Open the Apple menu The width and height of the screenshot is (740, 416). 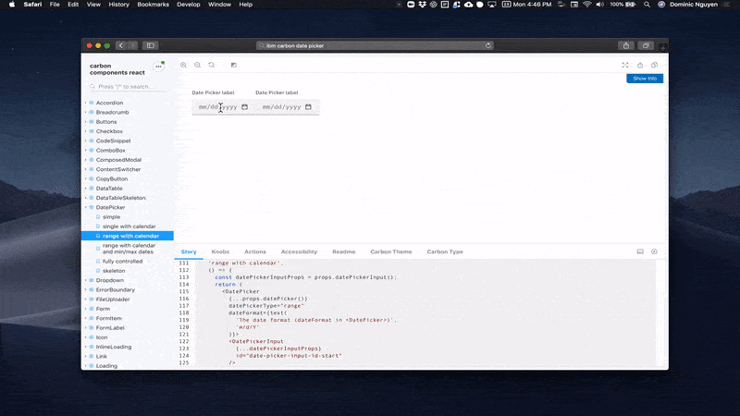coord(12,5)
